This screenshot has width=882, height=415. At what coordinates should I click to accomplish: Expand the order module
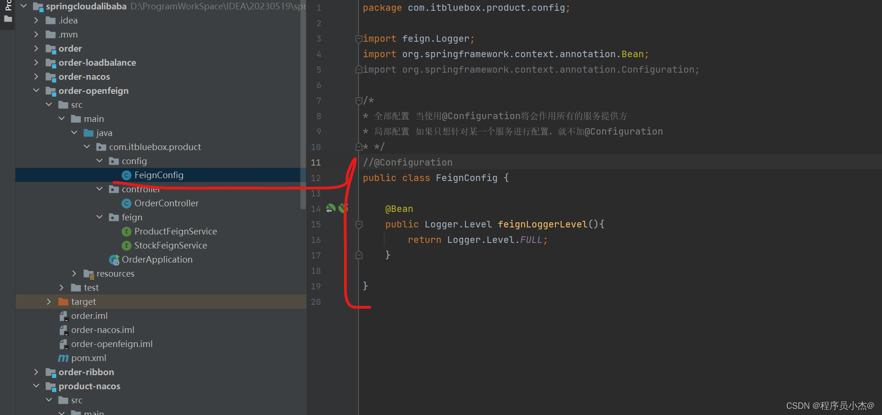click(x=36, y=48)
